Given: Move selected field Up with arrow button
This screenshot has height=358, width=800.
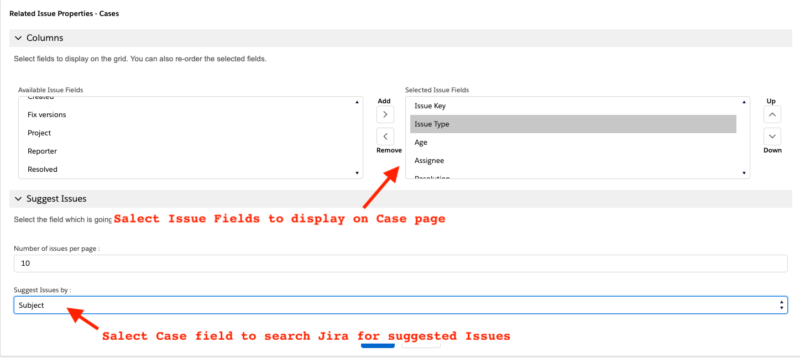Looking at the screenshot, I should tap(772, 114).
